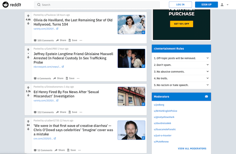The image size is (236, 154).
Task: Open more options for Chris O'Dowd post
Action: (x=80, y=150)
